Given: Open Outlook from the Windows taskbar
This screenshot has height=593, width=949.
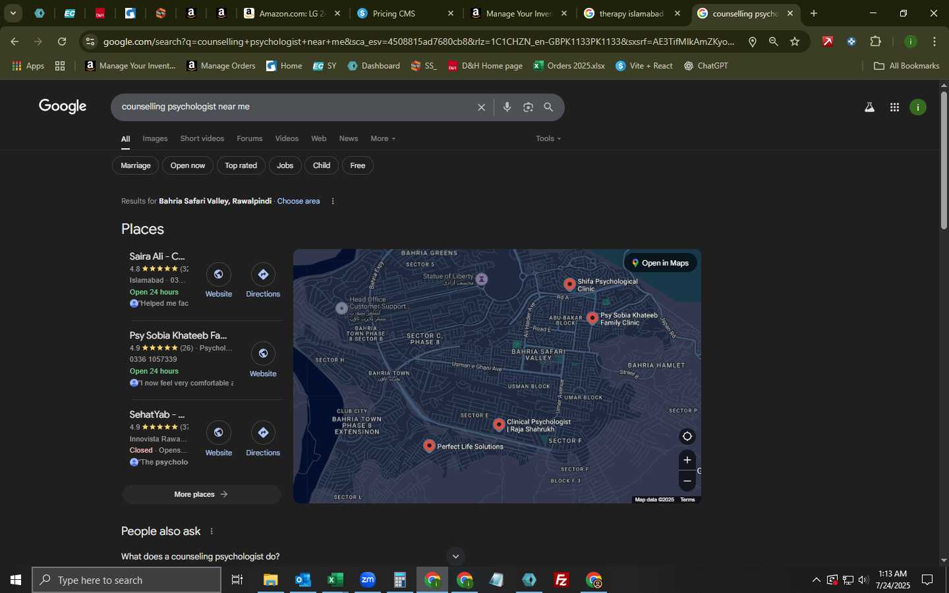Looking at the screenshot, I should 302,580.
